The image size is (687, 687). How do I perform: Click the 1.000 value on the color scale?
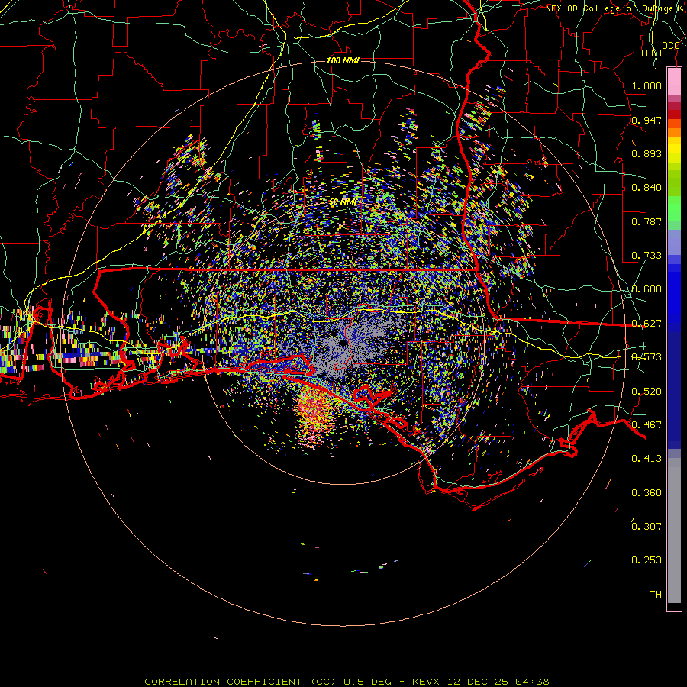[x=647, y=85]
